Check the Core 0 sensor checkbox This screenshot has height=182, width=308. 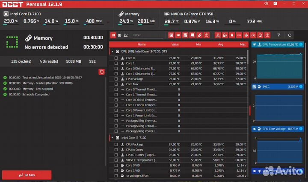pyautogui.click(x=116, y=58)
